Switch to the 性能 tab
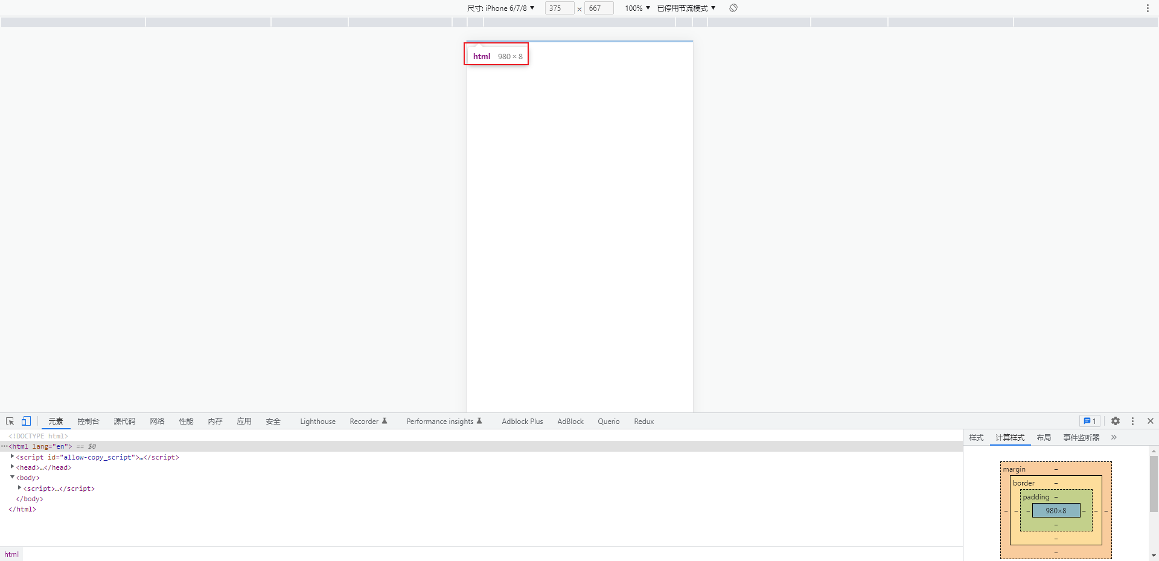 [x=186, y=422]
